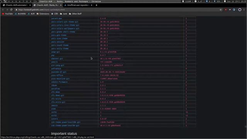Open the zork1 package link
The image size is (247, 139).
tap(54, 112)
